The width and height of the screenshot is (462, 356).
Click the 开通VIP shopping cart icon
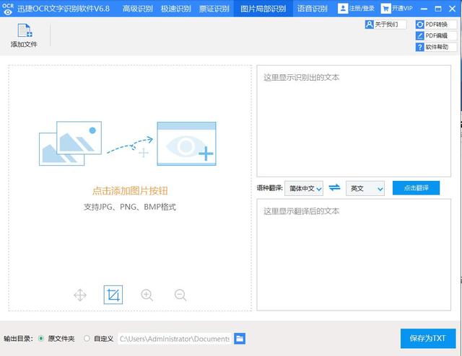pyautogui.click(x=385, y=9)
